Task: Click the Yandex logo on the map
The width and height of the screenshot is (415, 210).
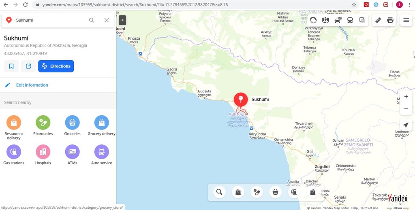Action: point(398,198)
